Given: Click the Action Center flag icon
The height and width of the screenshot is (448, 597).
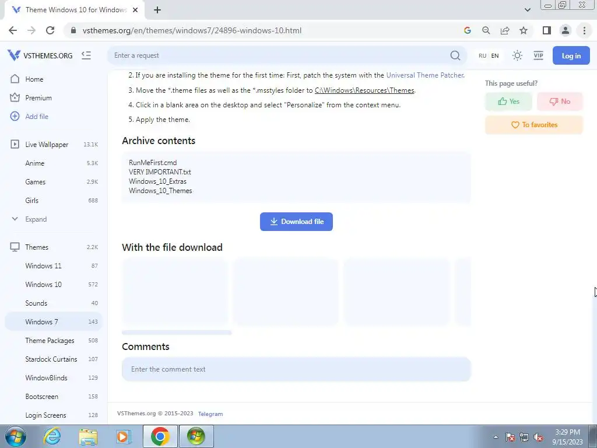Looking at the screenshot, I should coord(510,437).
